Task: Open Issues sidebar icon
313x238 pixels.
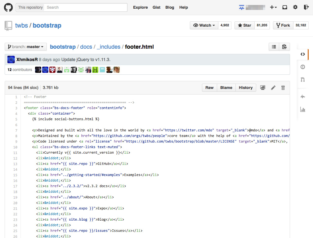Action: (x=303, y=67)
